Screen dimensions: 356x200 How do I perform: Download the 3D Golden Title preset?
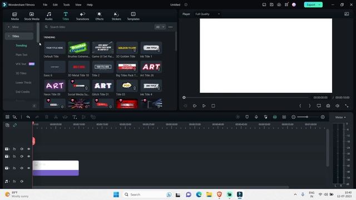pos(135,50)
